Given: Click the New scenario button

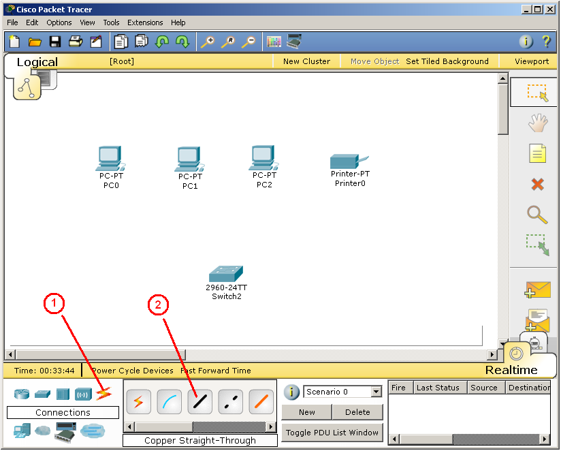Looking at the screenshot, I should pyautogui.click(x=306, y=412).
